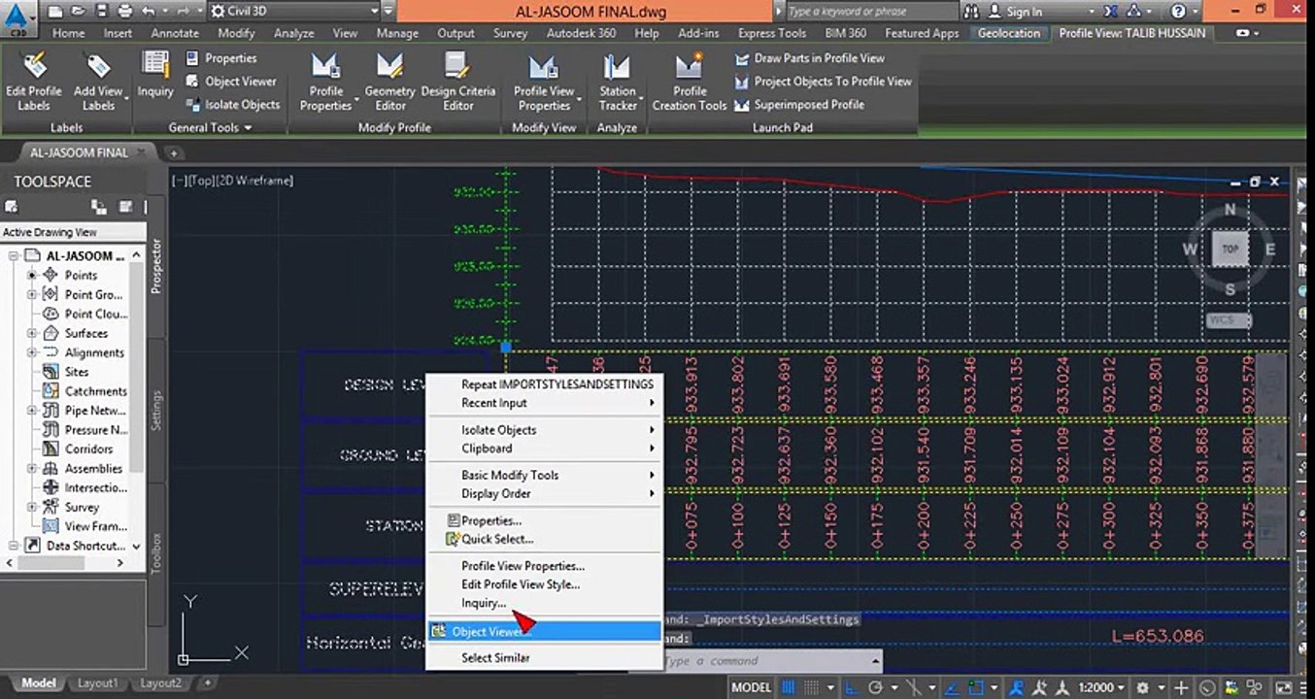1315x699 pixels.
Task: Select Corridors in the Prospector tree
Action: pos(88,449)
